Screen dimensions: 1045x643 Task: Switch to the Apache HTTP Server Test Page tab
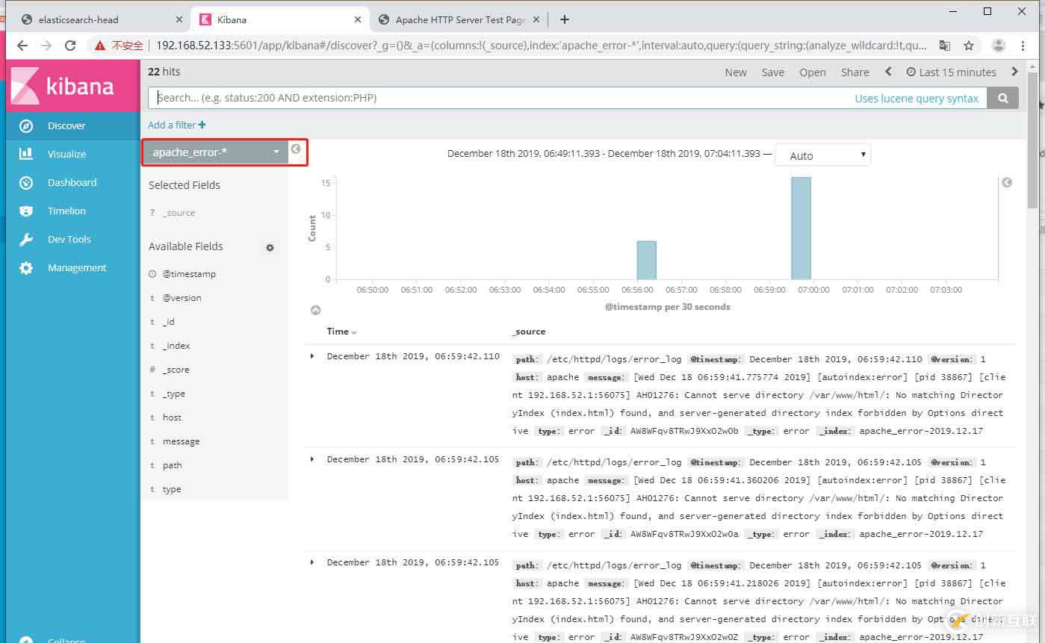pyautogui.click(x=459, y=19)
